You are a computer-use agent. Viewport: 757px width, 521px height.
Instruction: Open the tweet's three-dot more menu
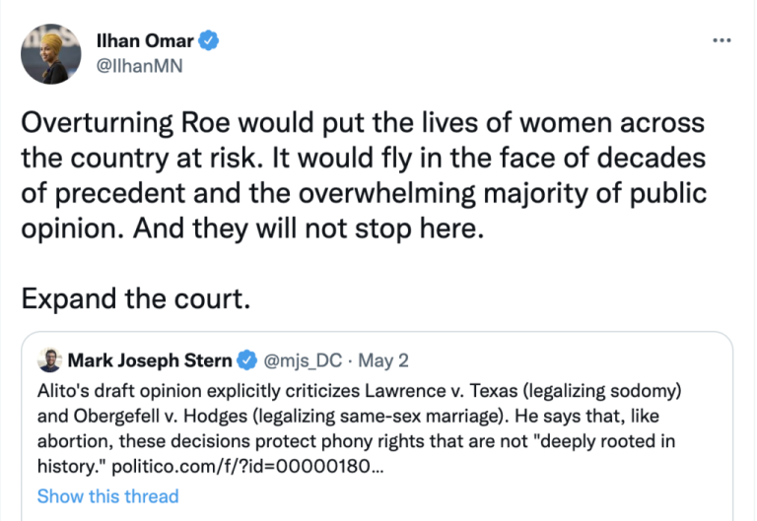tap(721, 40)
